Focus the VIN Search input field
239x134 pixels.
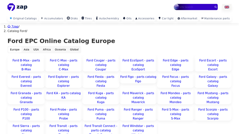(x=196, y=7)
